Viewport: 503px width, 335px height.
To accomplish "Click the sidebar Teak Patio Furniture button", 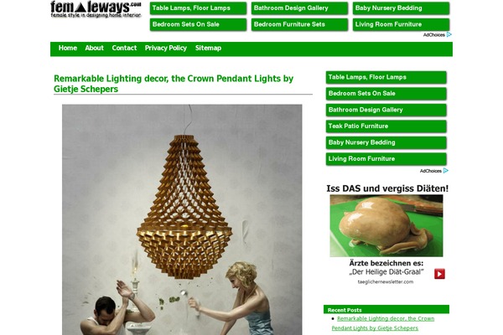I will point(386,126).
